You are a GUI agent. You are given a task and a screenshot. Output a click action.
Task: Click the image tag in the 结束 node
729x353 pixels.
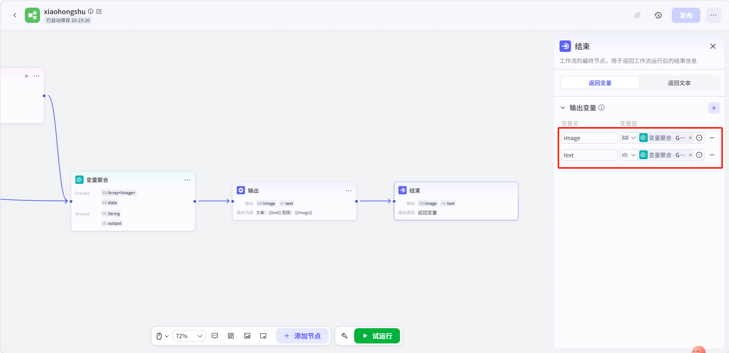point(428,203)
